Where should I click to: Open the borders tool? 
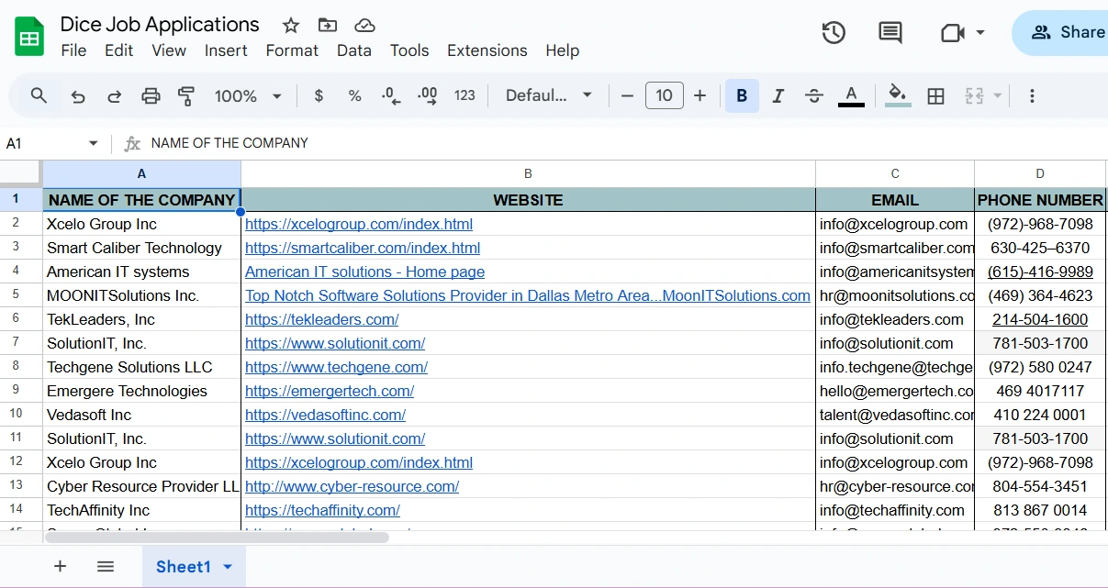tap(935, 95)
